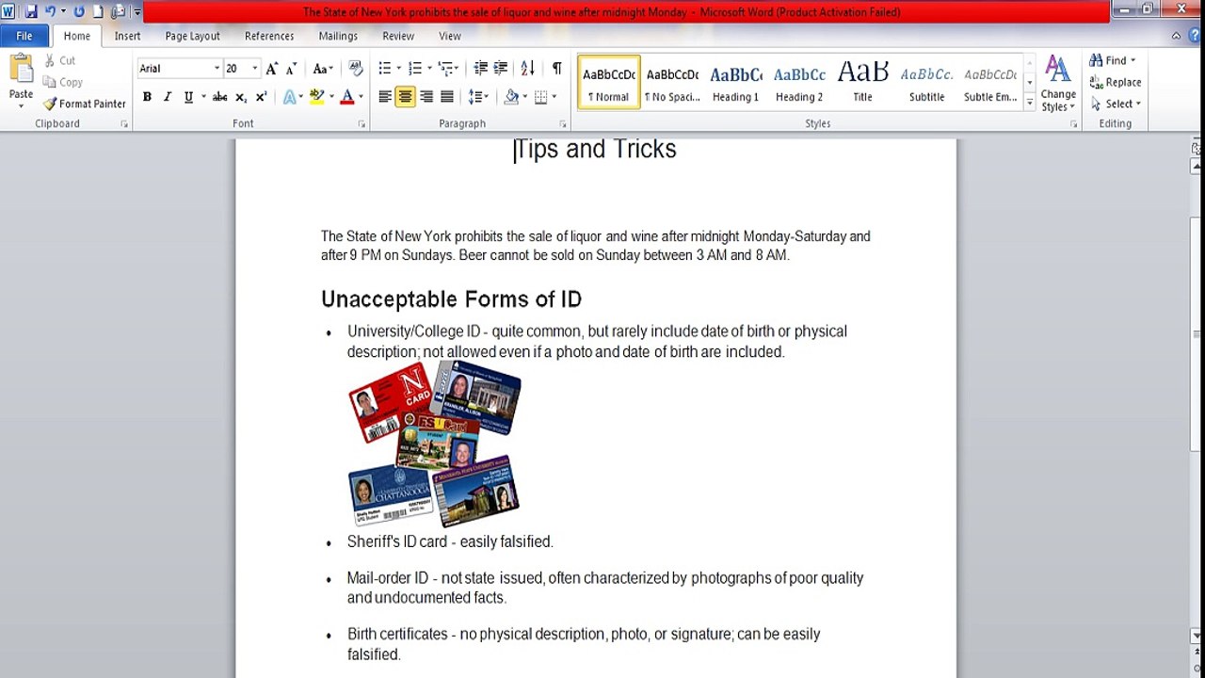Open the Bullets list dropdown

[398, 69]
